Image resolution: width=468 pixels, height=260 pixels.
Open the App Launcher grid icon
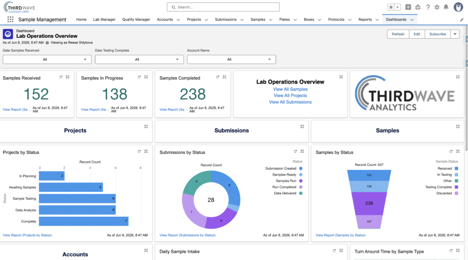(11, 19)
